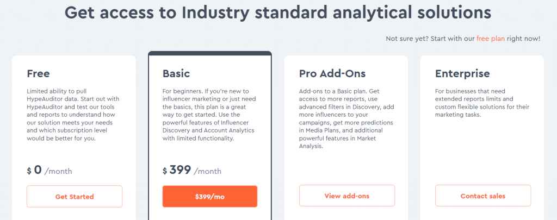557x220 pixels.
Task: Open the View add-ons button
Action: 346,196
